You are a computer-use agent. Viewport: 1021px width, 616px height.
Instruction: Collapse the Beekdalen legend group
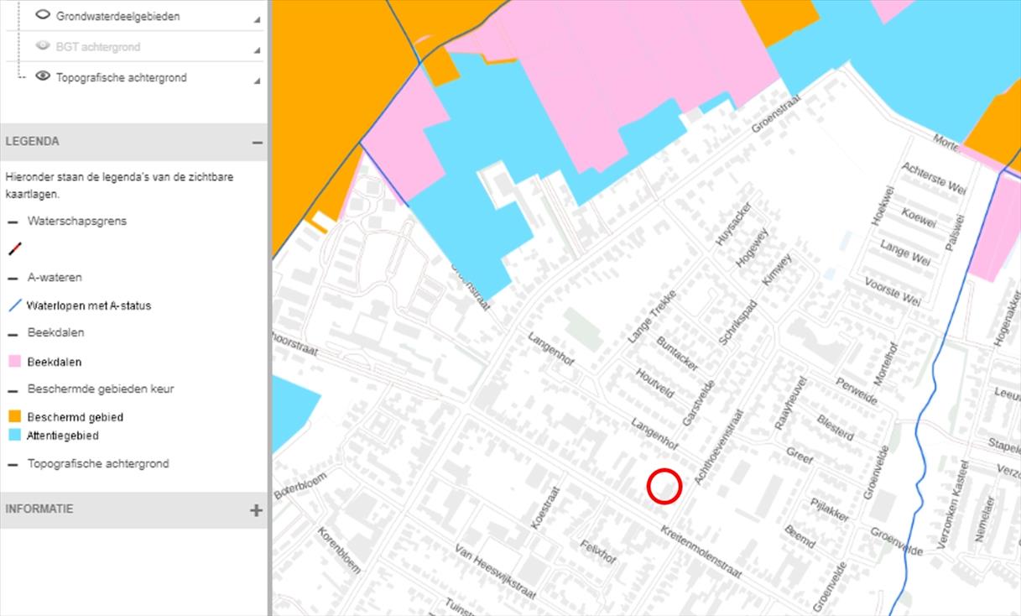click(13, 334)
